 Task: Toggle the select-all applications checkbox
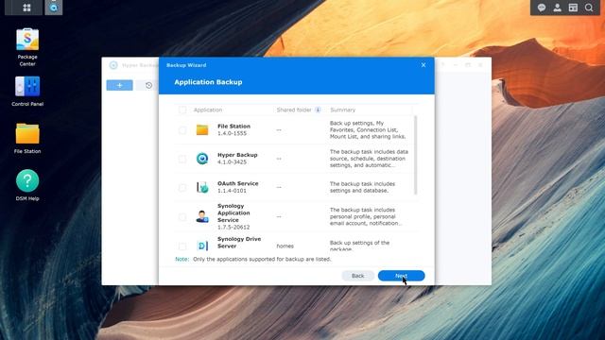tap(182, 110)
